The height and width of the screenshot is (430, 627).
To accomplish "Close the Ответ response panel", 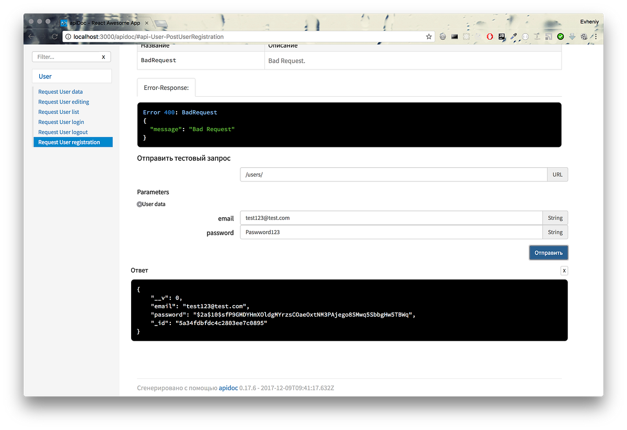I will coord(564,270).
